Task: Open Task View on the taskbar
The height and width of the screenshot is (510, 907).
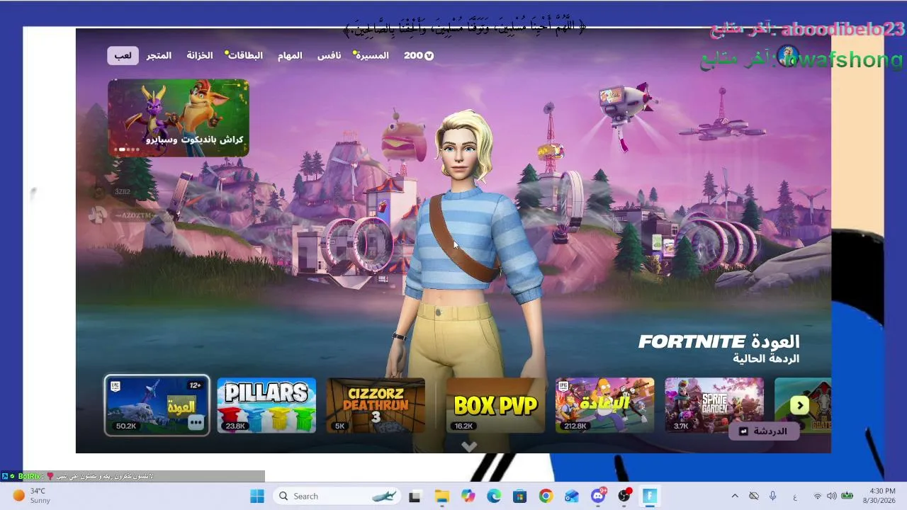Action: pos(415,496)
